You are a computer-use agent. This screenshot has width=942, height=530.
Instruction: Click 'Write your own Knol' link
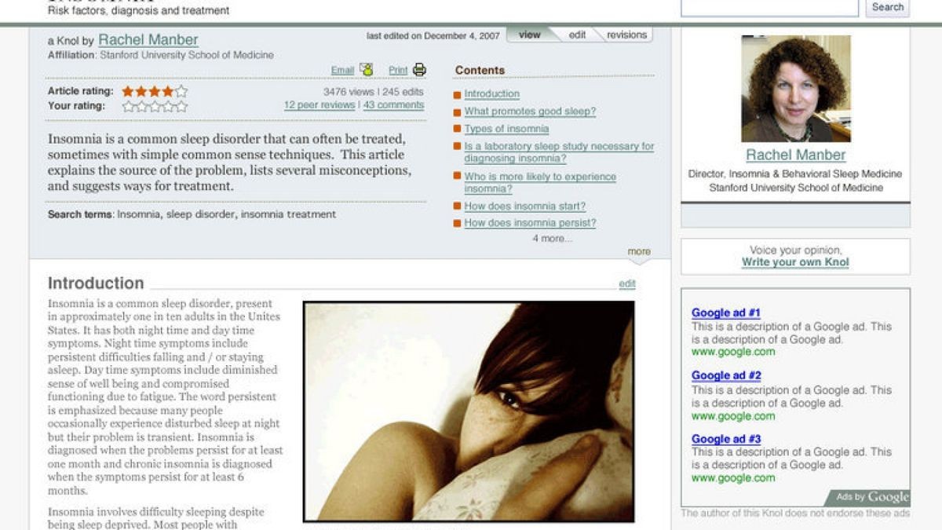[795, 262]
